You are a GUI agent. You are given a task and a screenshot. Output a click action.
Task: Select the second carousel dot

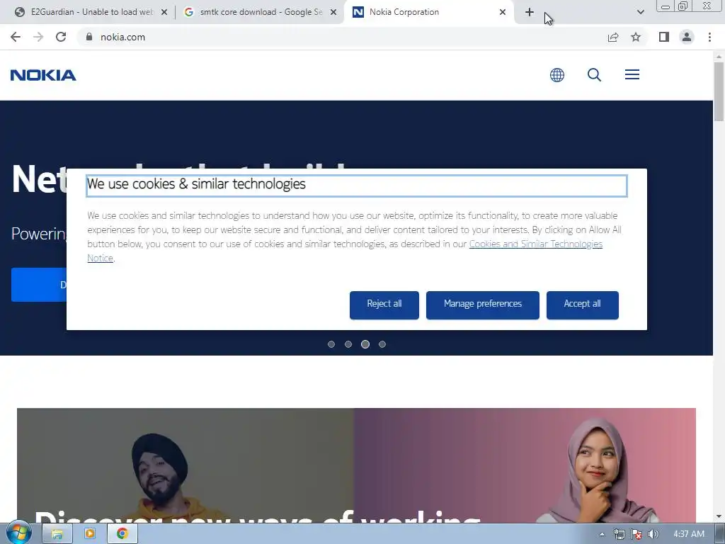[x=348, y=344]
